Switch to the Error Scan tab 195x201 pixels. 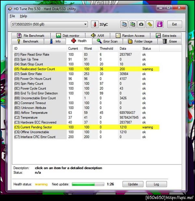coord(107,41)
